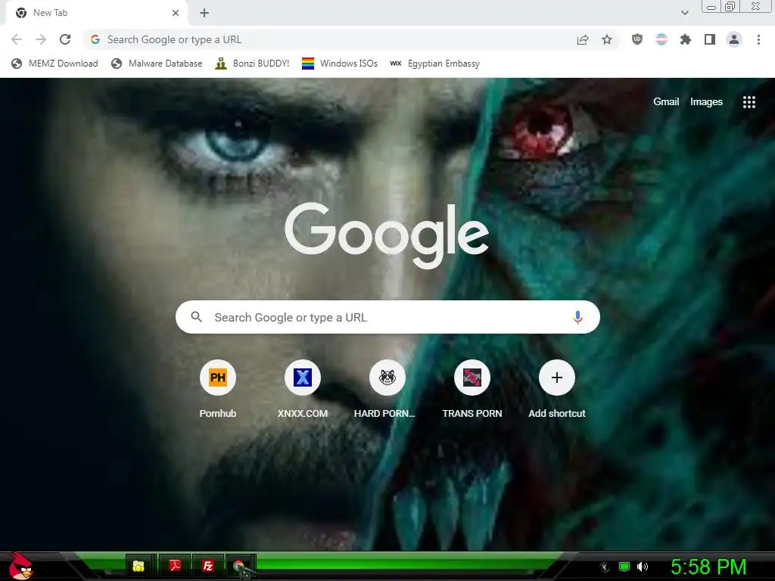Open the volume speaker tray icon
This screenshot has width=775, height=581.
643,567
